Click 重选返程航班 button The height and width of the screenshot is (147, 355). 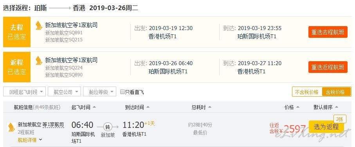tap(328, 67)
